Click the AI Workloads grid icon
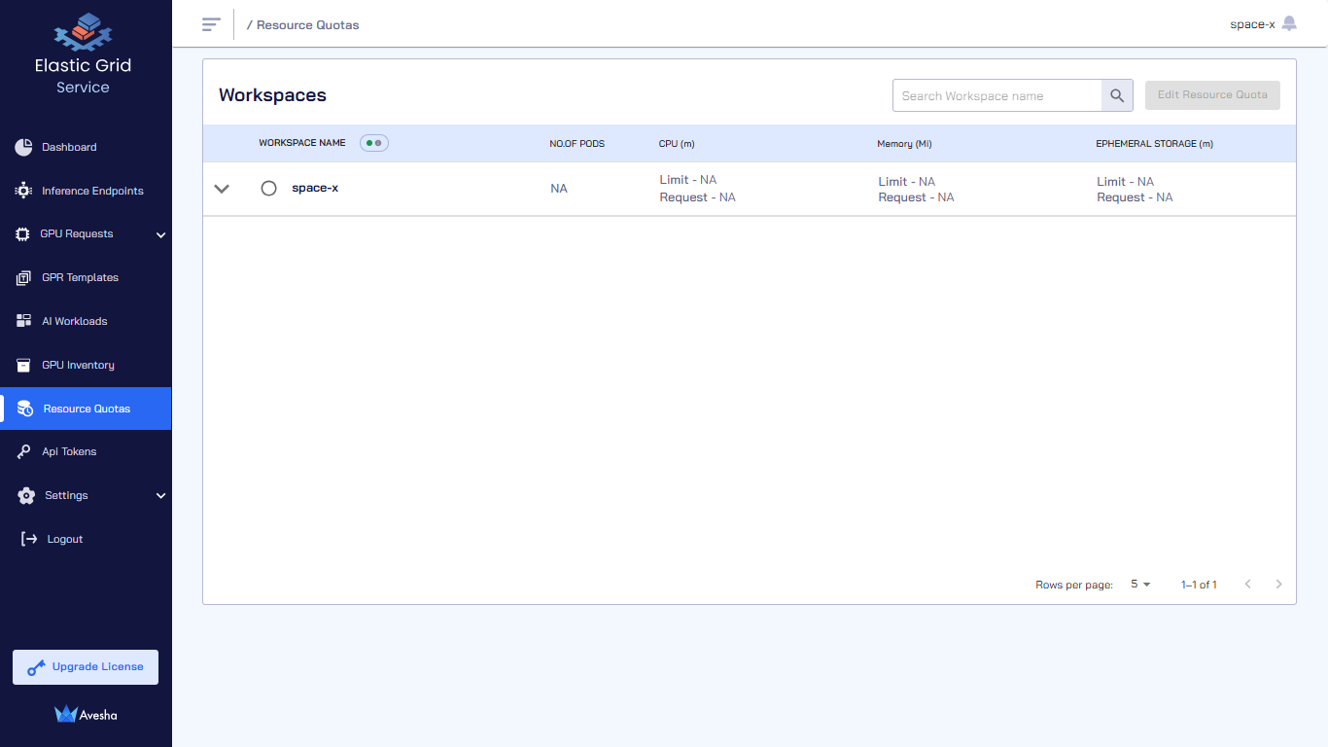 pos(23,321)
